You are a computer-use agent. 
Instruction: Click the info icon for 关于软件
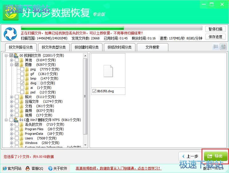(x=50, y=168)
